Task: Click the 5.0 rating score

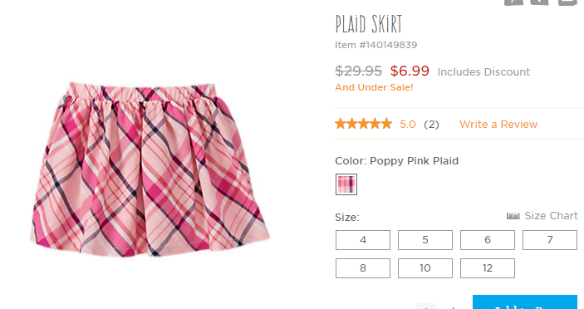Action: 408,125
